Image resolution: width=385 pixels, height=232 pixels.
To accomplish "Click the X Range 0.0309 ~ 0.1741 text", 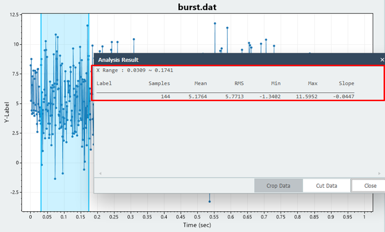I will pyautogui.click(x=134, y=70).
